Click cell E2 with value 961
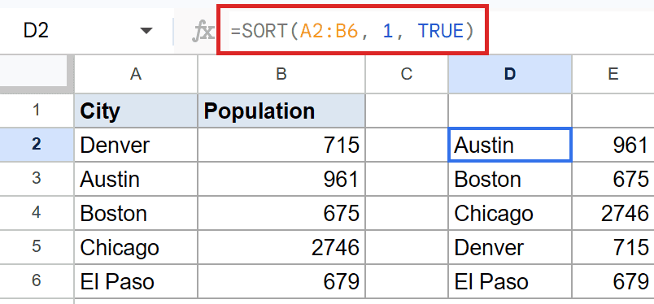The height and width of the screenshot is (304, 654). 613,145
